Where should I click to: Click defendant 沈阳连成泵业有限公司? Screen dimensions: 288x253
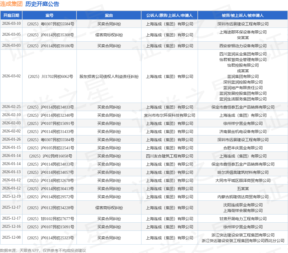243,205
